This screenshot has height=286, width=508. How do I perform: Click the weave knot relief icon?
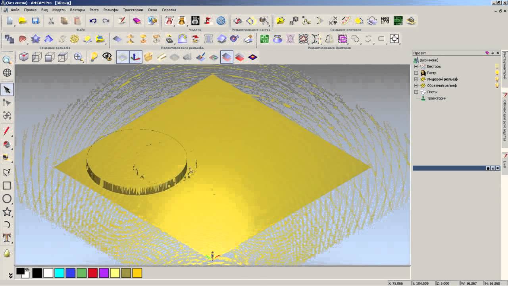(x=75, y=39)
